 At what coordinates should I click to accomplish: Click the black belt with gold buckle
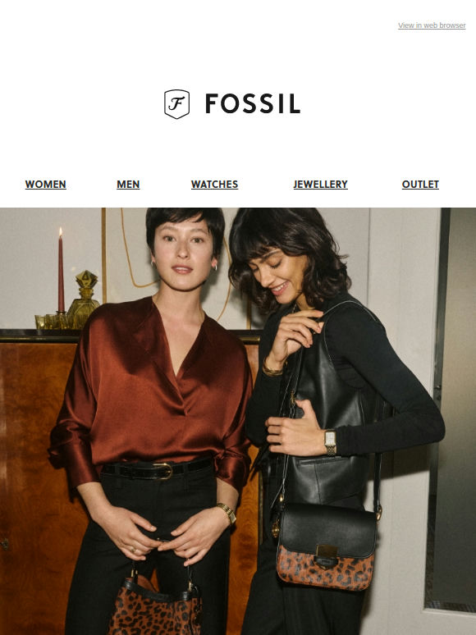[158, 469]
